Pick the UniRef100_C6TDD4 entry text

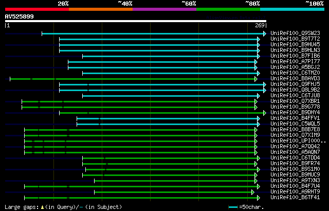point(295,158)
